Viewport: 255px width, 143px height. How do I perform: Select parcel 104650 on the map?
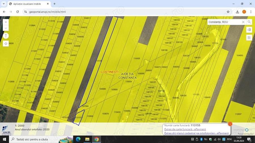(240, 55)
